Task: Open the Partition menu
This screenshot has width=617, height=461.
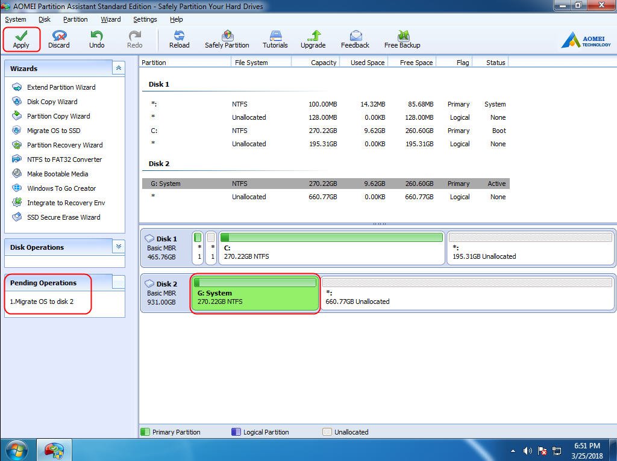Action: (x=75, y=19)
